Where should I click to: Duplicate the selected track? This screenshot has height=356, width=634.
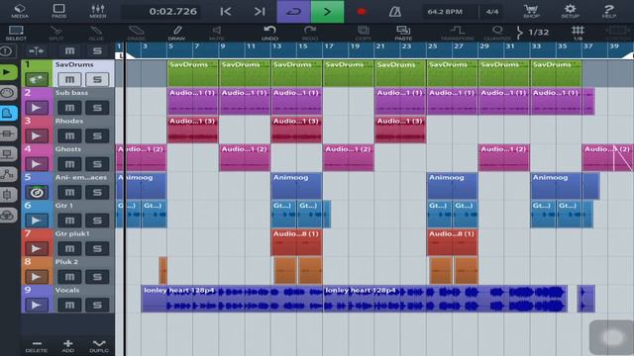point(99,346)
